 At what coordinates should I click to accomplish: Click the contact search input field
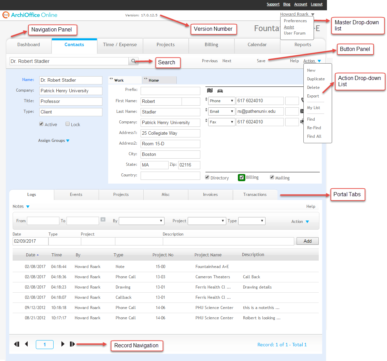pos(69,61)
